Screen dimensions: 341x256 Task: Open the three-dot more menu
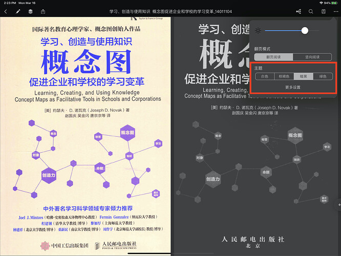pos(336,12)
